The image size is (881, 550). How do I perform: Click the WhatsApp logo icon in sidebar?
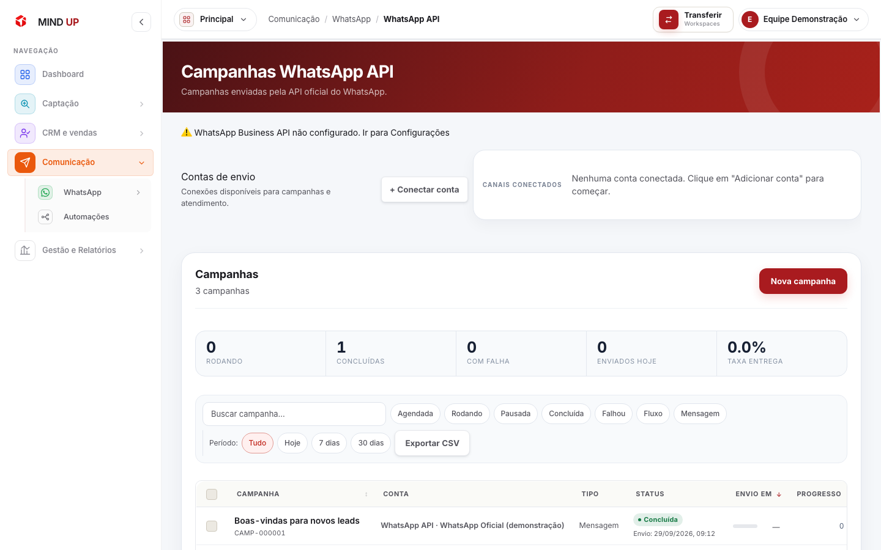45,193
